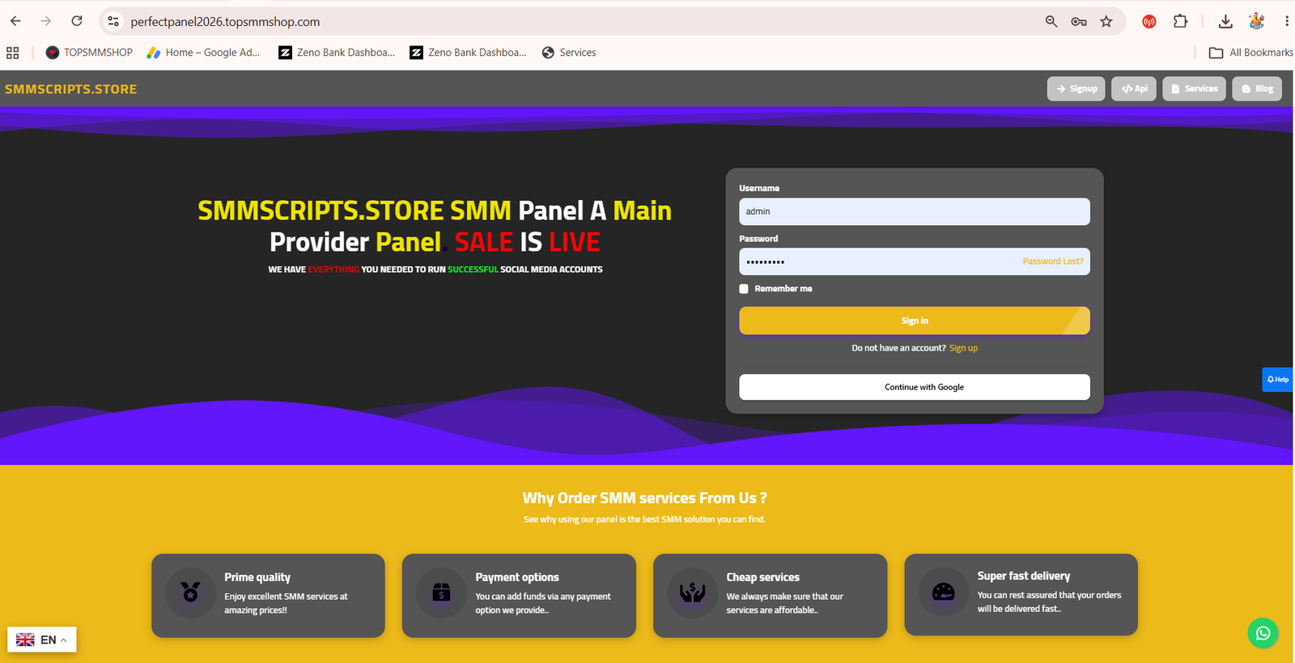
Task: Click the Payment options card title
Action: point(517,577)
